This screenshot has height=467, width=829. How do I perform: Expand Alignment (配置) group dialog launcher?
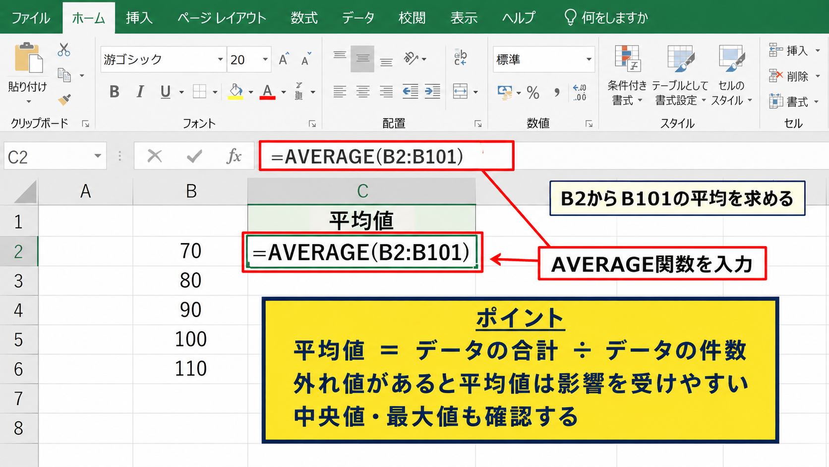pyautogui.click(x=478, y=124)
